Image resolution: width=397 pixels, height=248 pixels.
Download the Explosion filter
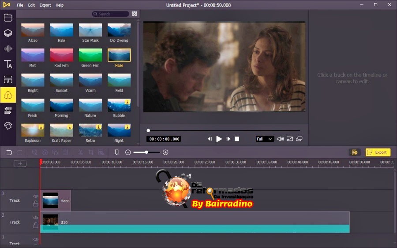(x=41, y=127)
